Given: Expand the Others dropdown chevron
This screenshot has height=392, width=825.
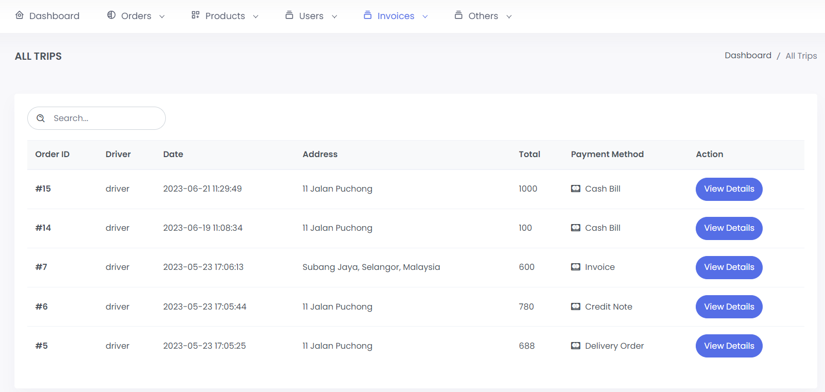Looking at the screenshot, I should pos(509,16).
